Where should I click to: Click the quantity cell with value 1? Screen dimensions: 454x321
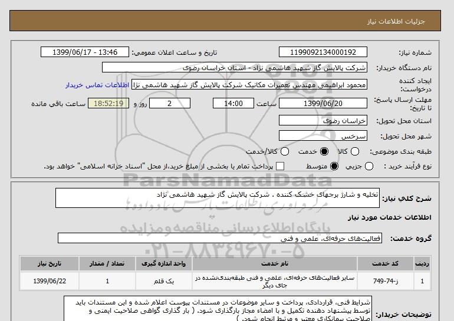pyautogui.click(x=107, y=281)
